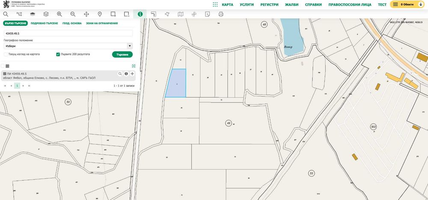Open the document export icon
This screenshot has height=200, width=428.
208,14
